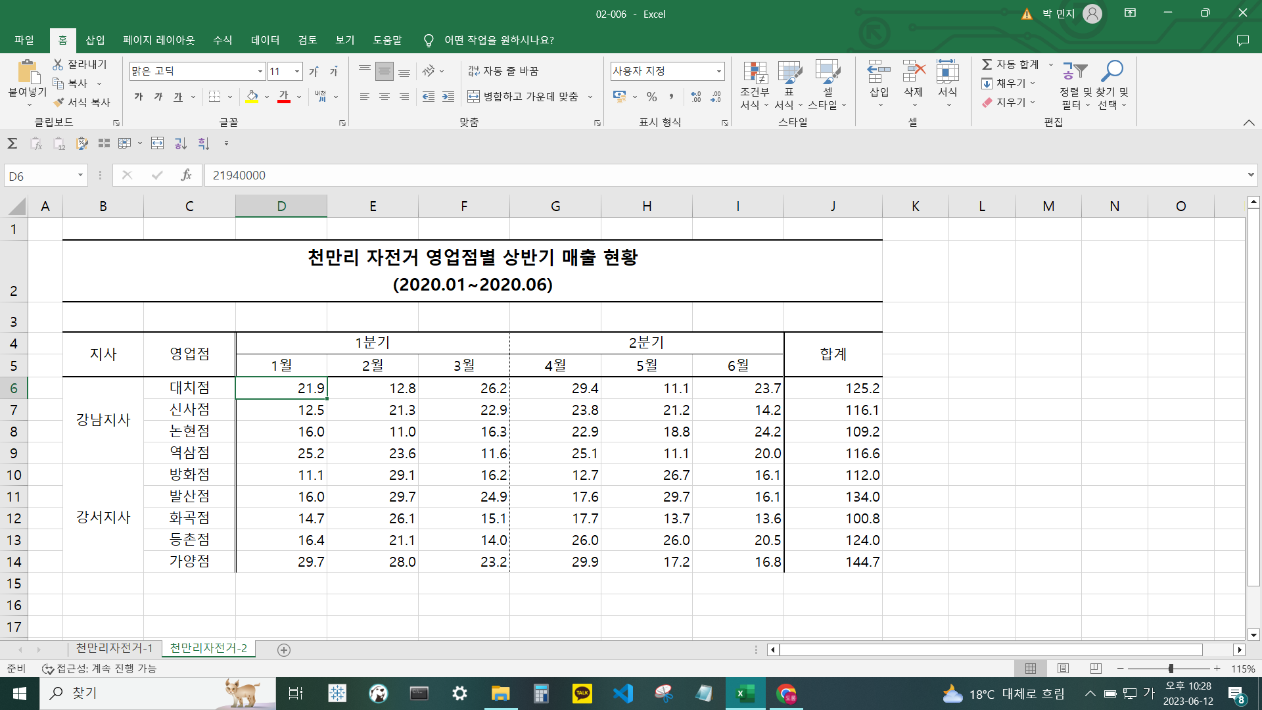Toggle middle vertical alignment
This screenshot has width=1262, height=710.
coord(385,71)
